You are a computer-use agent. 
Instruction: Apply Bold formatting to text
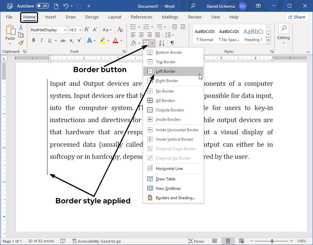click(34, 41)
